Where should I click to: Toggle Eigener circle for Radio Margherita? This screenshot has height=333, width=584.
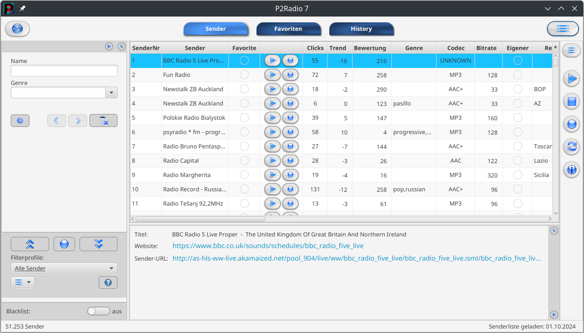pos(518,175)
